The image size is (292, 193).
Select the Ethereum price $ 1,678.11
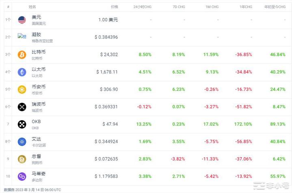(x=107, y=72)
